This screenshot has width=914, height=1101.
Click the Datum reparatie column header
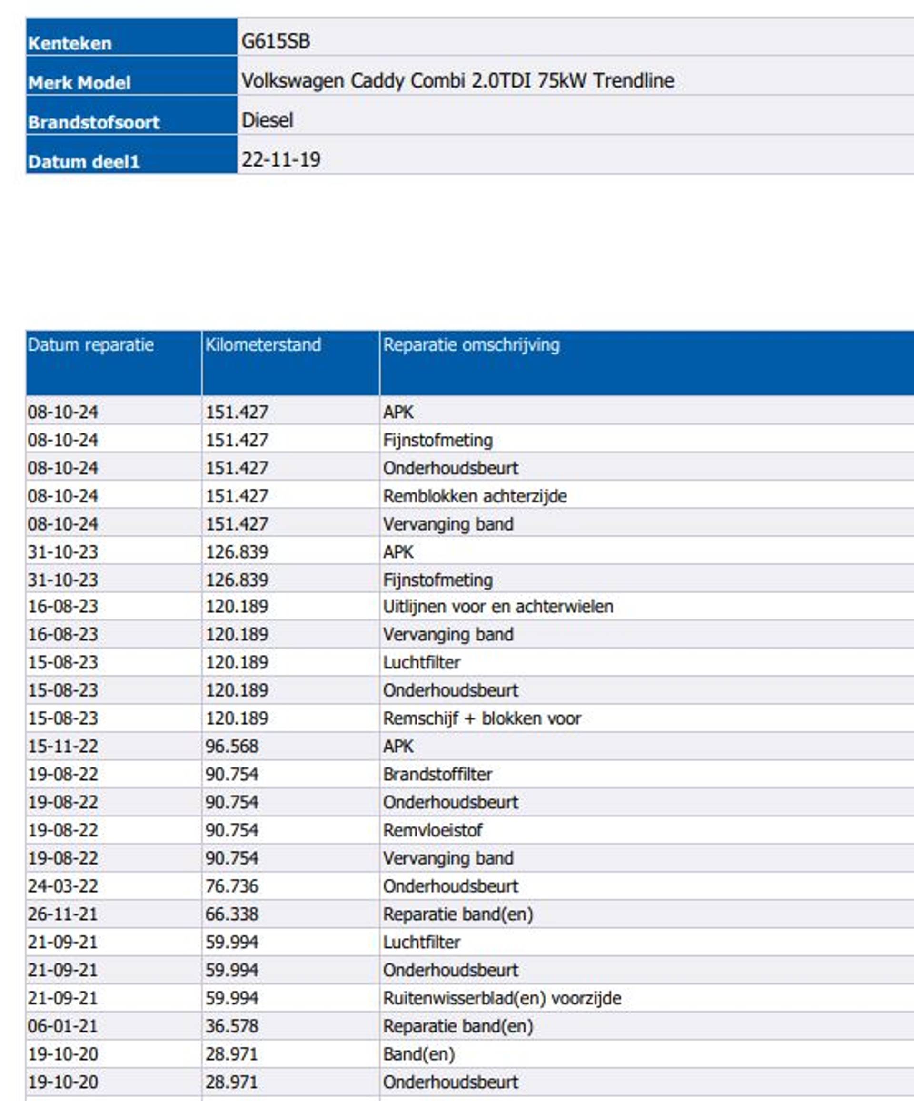click(91, 345)
